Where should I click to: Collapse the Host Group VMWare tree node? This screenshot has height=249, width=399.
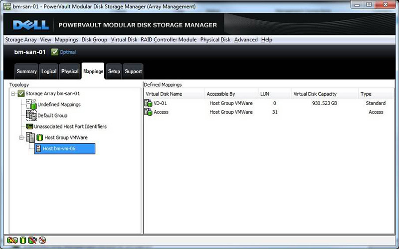point(21,138)
